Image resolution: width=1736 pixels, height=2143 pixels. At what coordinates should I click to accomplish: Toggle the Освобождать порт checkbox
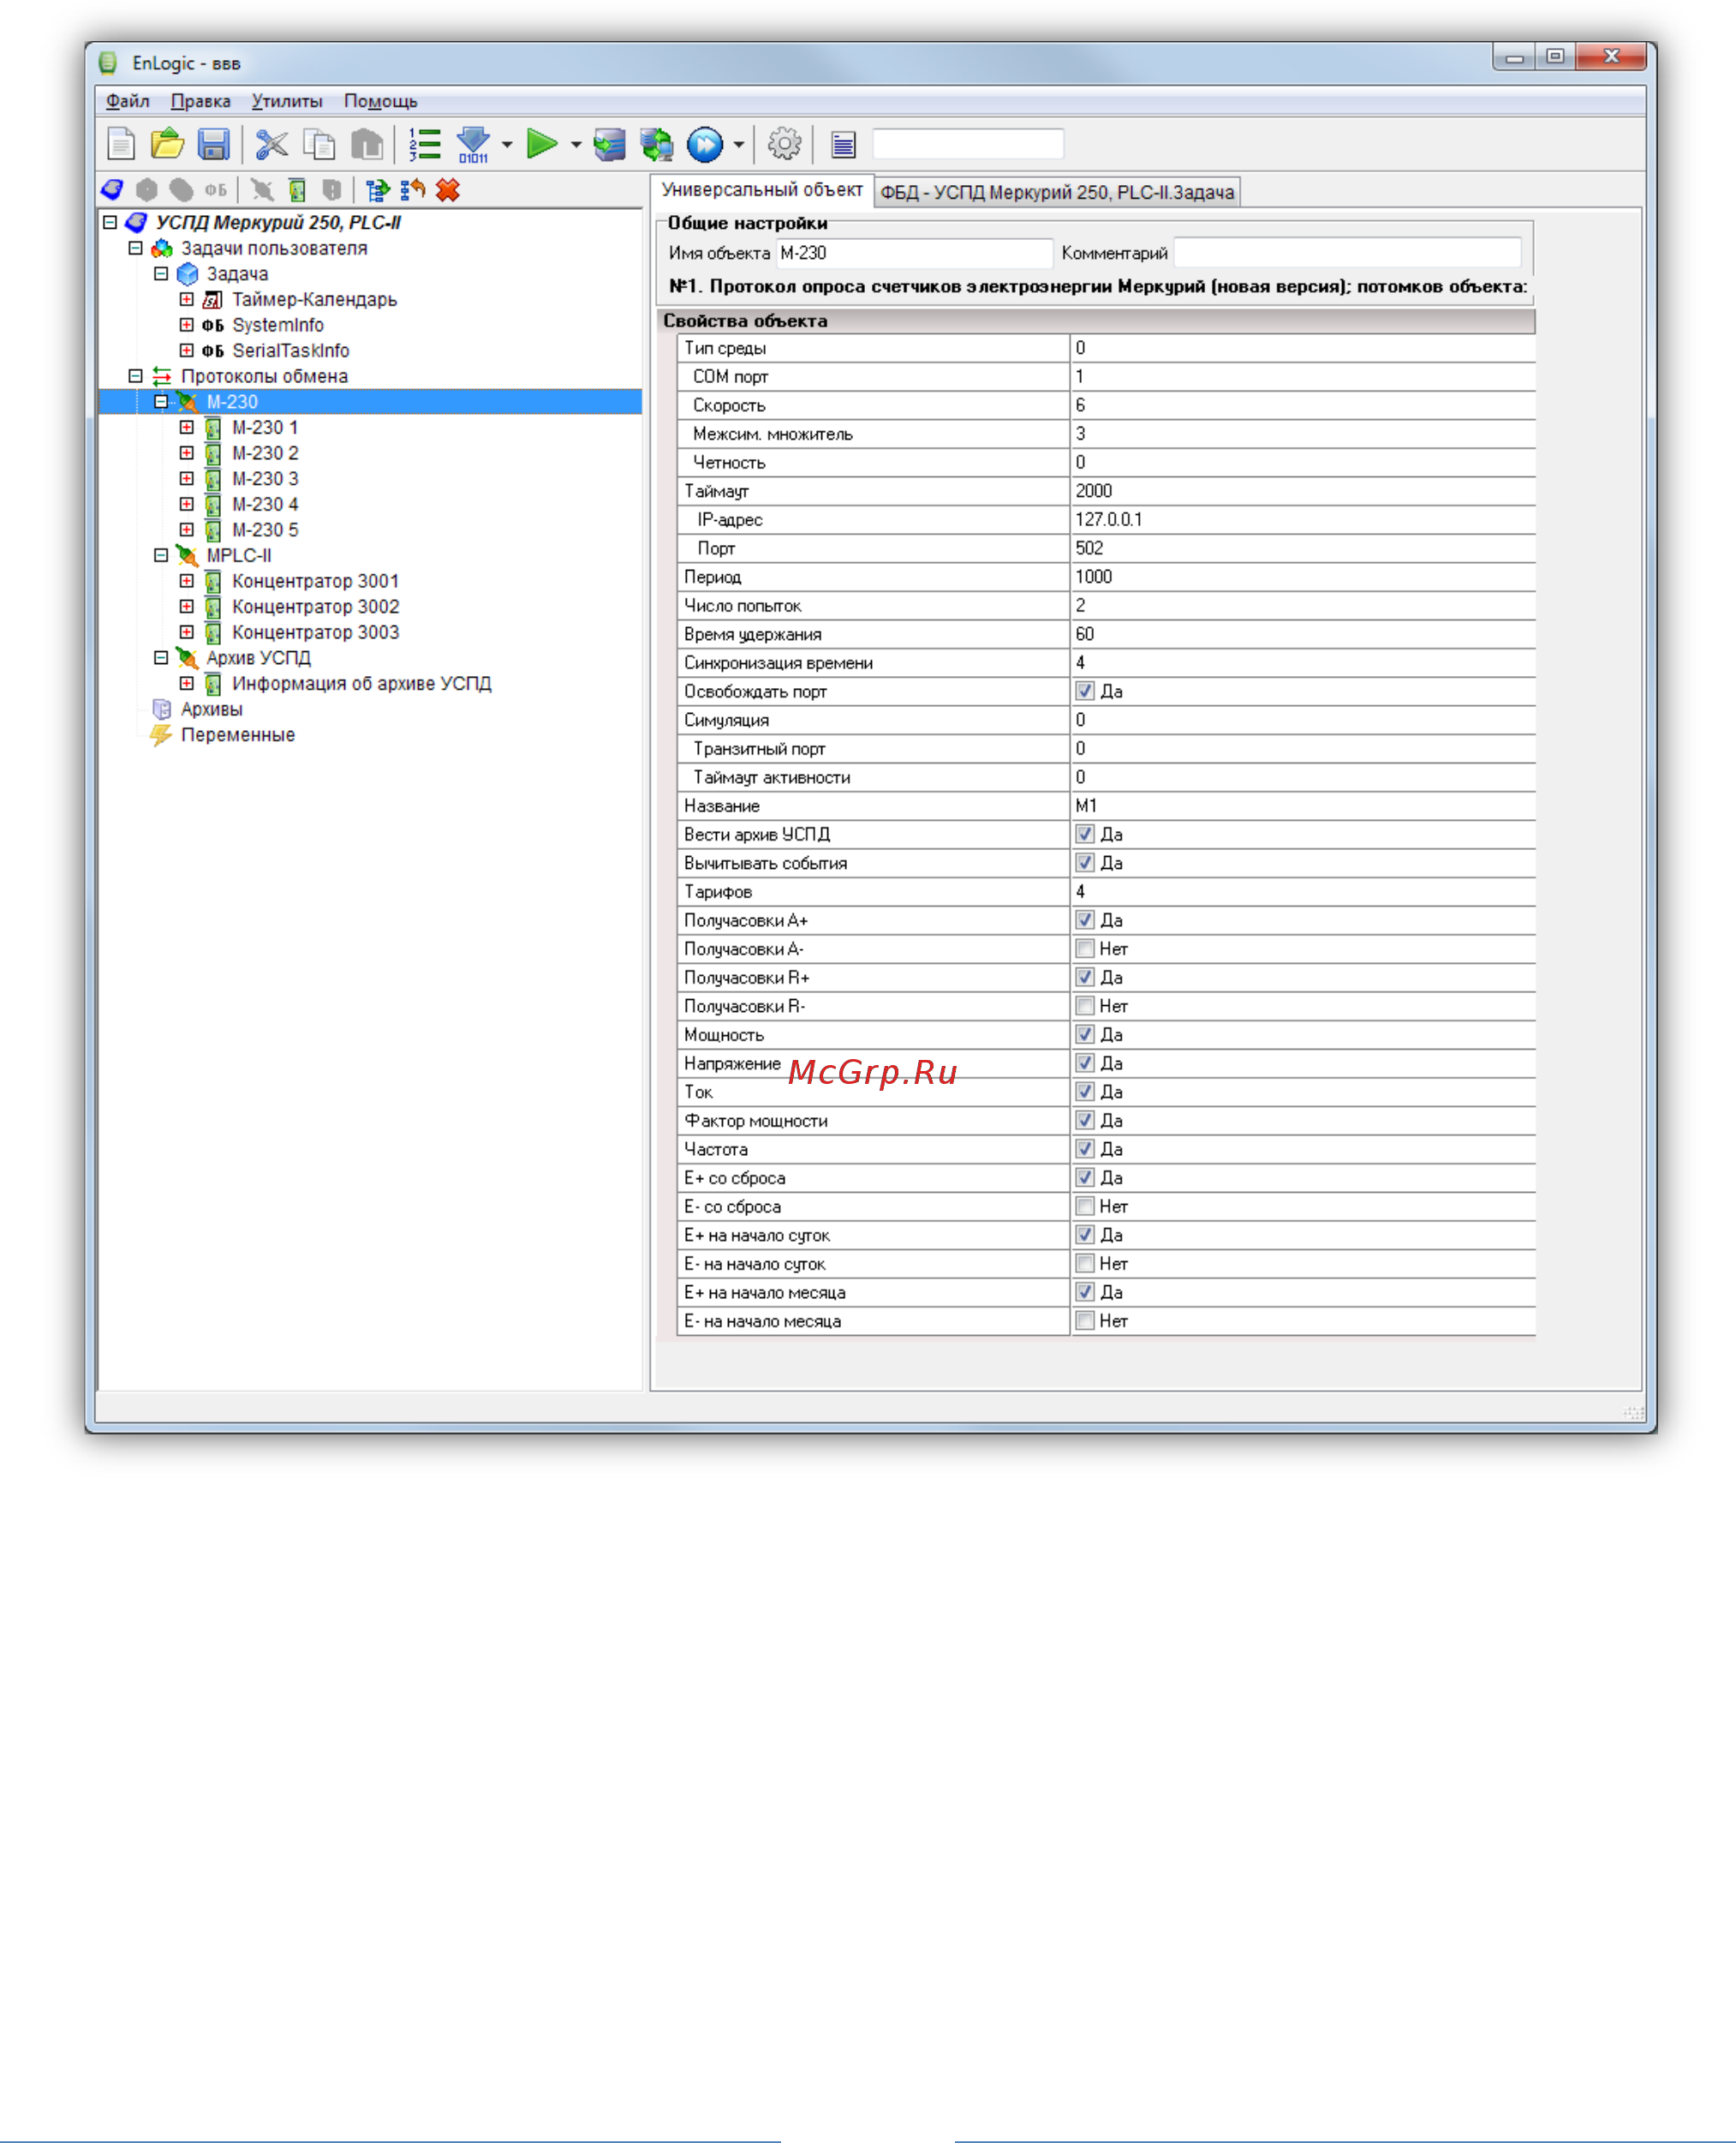(x=1085, y=691)
